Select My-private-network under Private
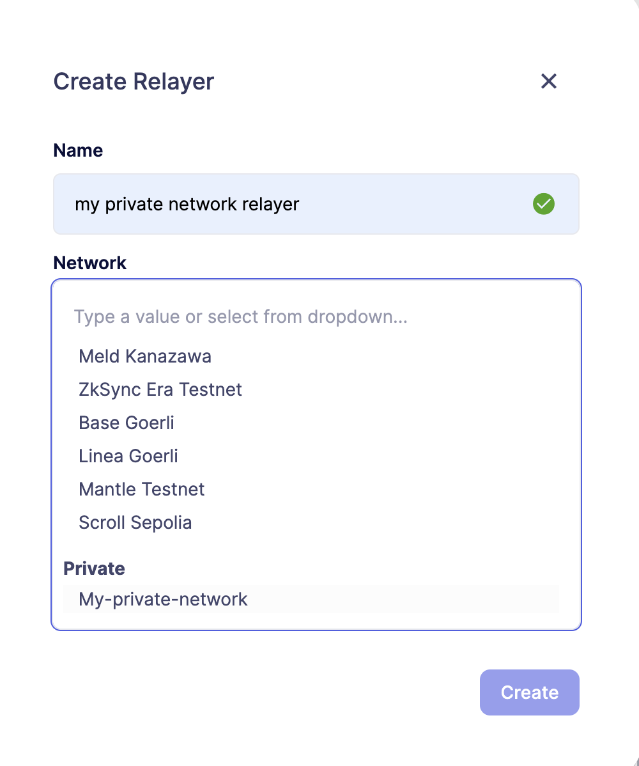 coord(162,599)
